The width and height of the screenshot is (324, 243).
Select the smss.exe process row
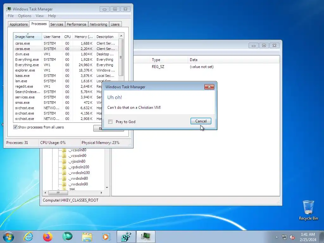[58, 103]
